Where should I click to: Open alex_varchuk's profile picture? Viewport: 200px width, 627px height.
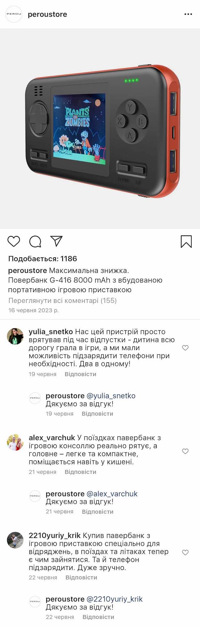15,442
